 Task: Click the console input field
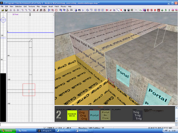pyautogui.click(x=88, y=125)
